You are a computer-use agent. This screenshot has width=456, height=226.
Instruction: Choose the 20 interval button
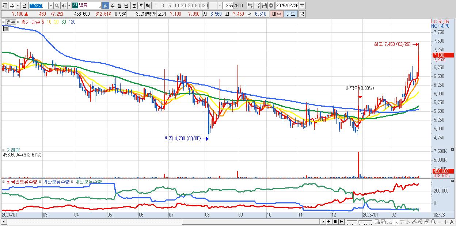(183, 5)
